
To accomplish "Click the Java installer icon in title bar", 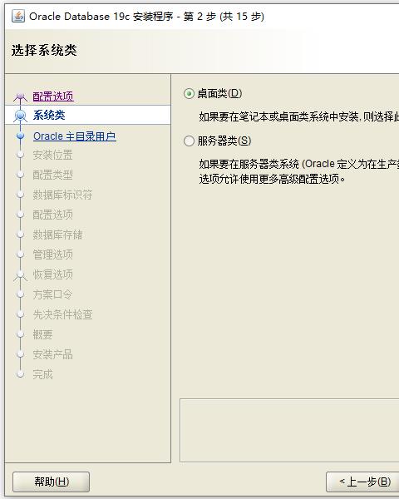I will [x=17, y=16].
